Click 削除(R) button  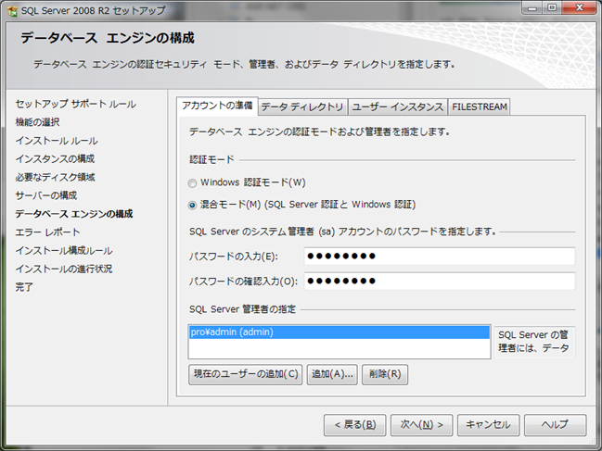[x=385, y=374]
